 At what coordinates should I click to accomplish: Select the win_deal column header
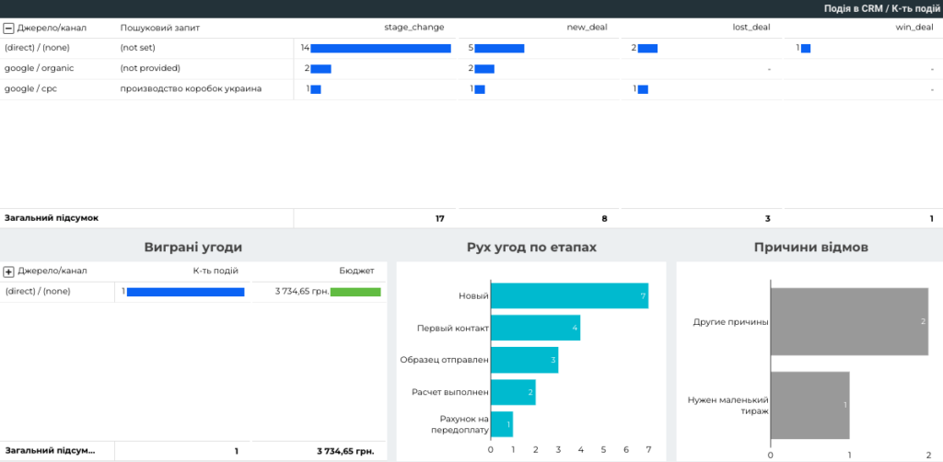click(914, 28)
